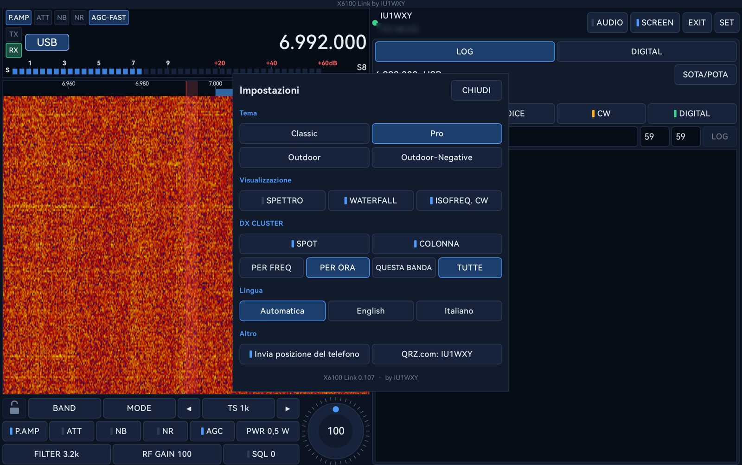742x465 pixels.
Task: Toggle WATERFALL visualization
Action: 371,201
